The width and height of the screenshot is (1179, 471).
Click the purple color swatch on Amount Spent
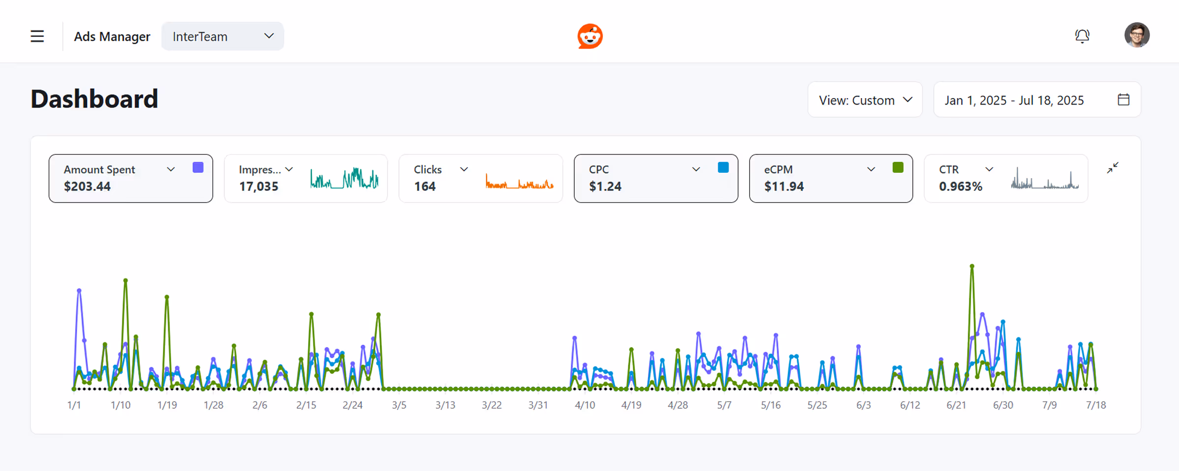198,167
